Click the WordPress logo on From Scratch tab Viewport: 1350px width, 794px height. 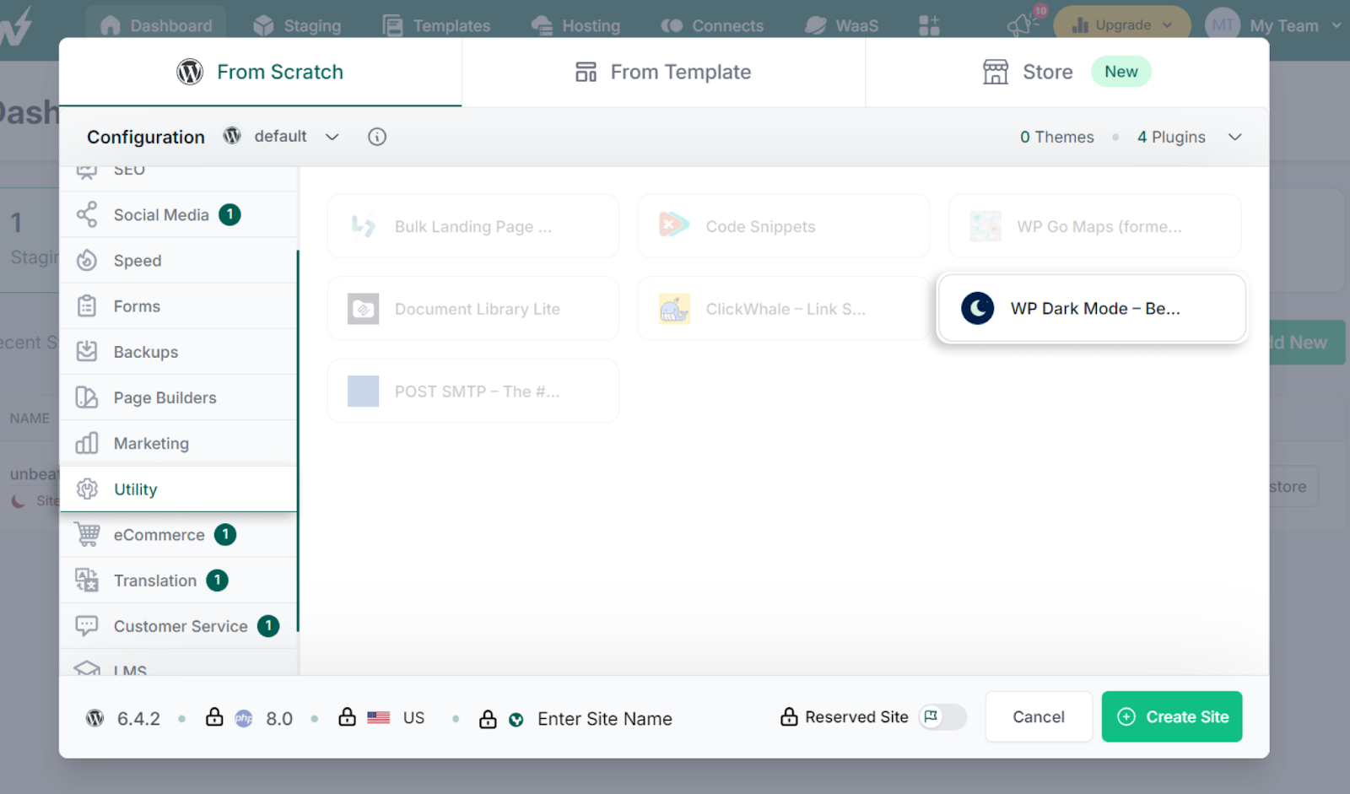pyautogui.click(x=190, y=72)
